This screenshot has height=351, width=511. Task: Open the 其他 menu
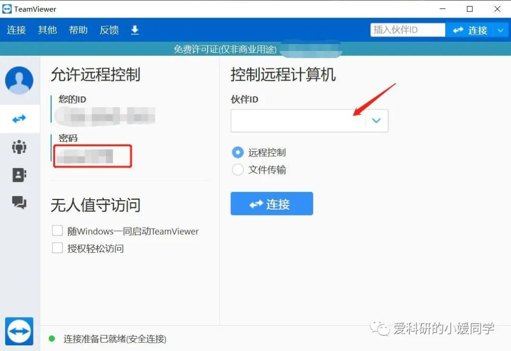(x=47, y=30)
